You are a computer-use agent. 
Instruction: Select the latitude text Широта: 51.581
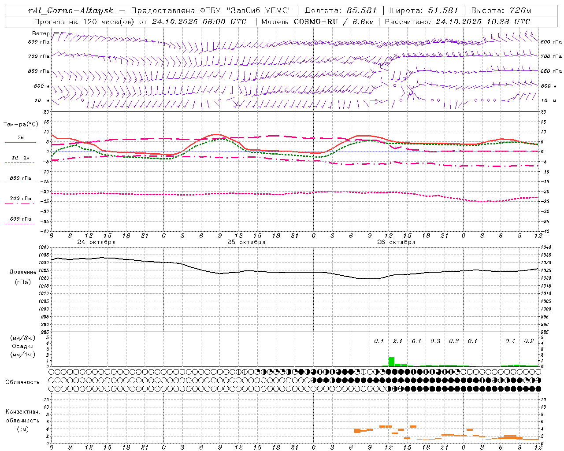423,11
